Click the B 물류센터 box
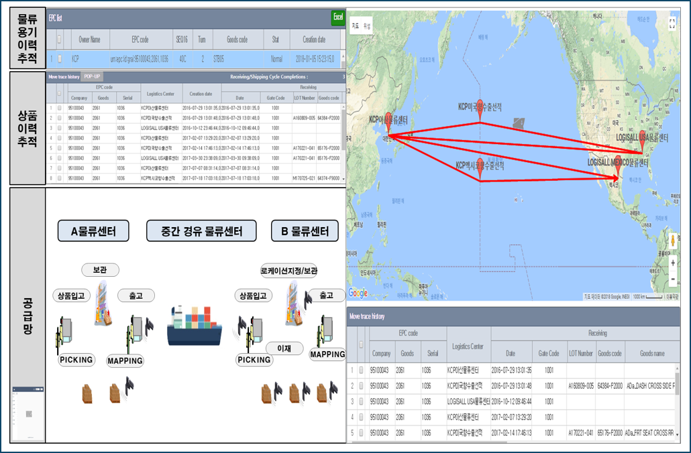This screenshot has width=691, height=453. [305, 231]
